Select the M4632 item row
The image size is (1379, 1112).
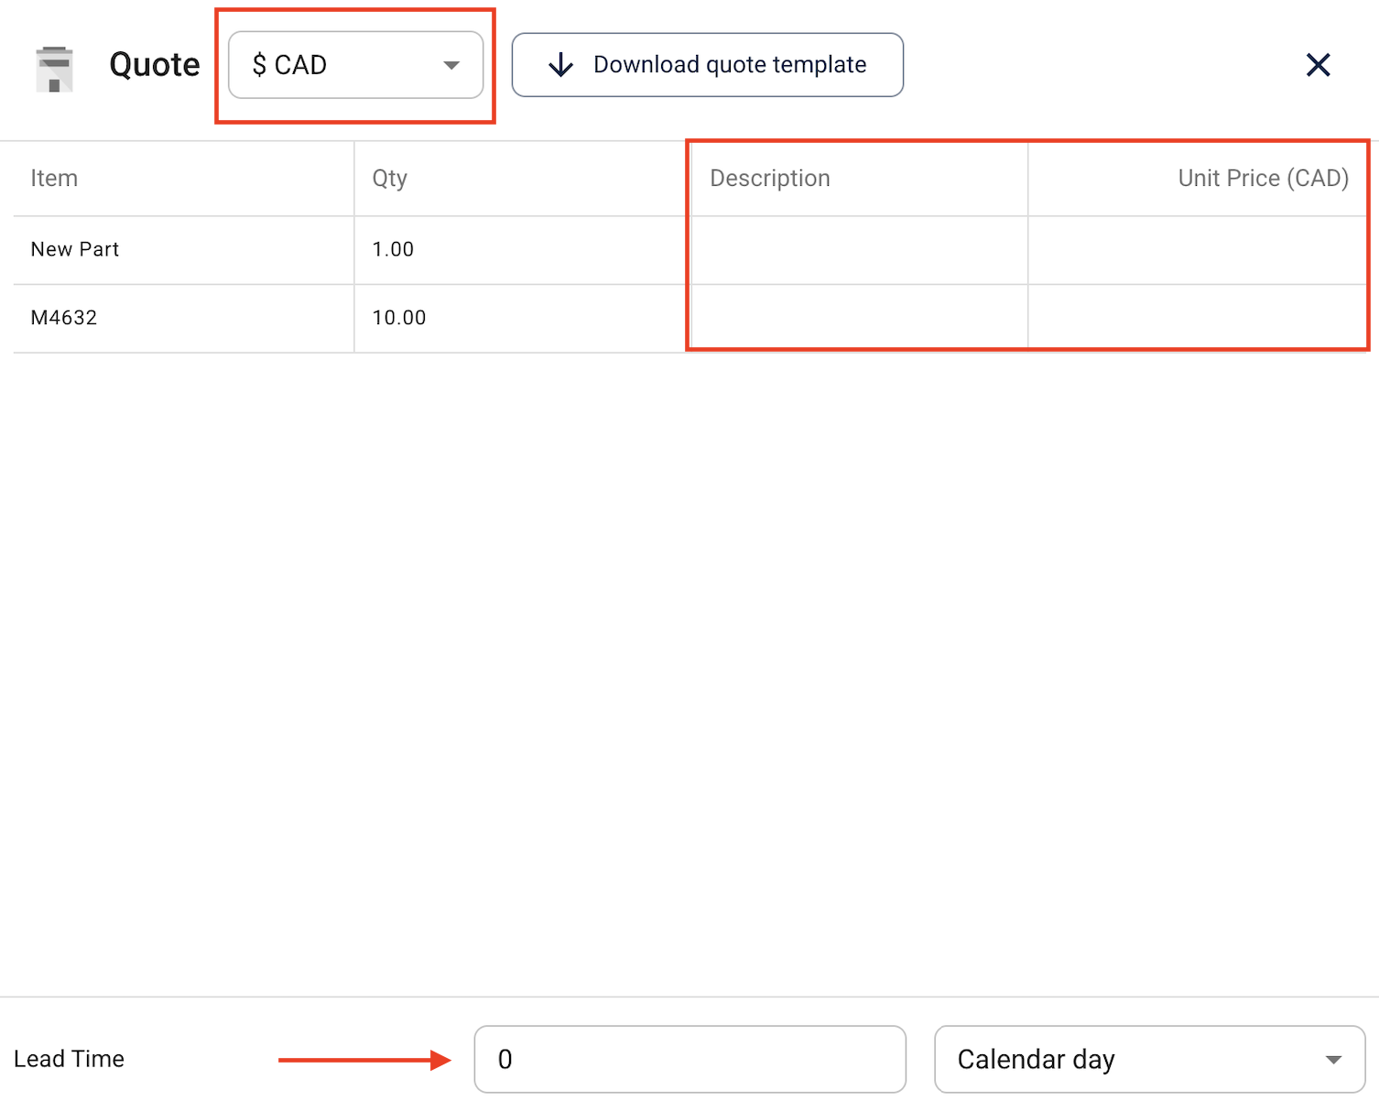64,318
